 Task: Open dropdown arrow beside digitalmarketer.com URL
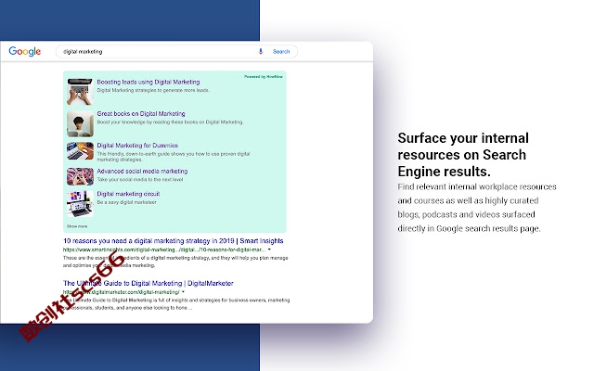[183, 292]
